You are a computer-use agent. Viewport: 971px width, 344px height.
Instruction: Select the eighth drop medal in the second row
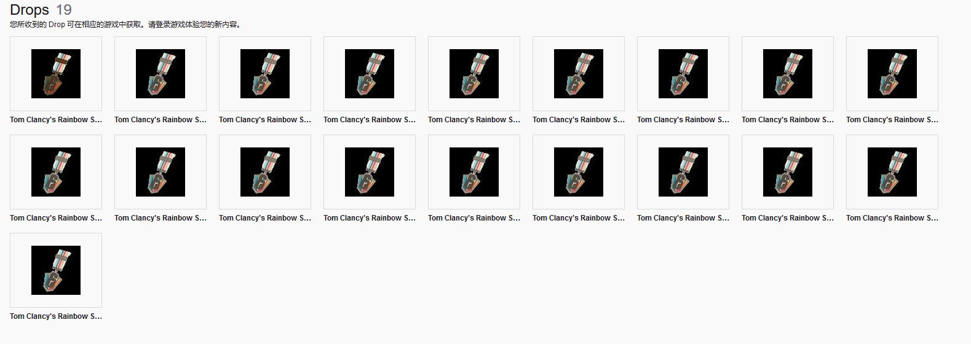coord(788,172)
